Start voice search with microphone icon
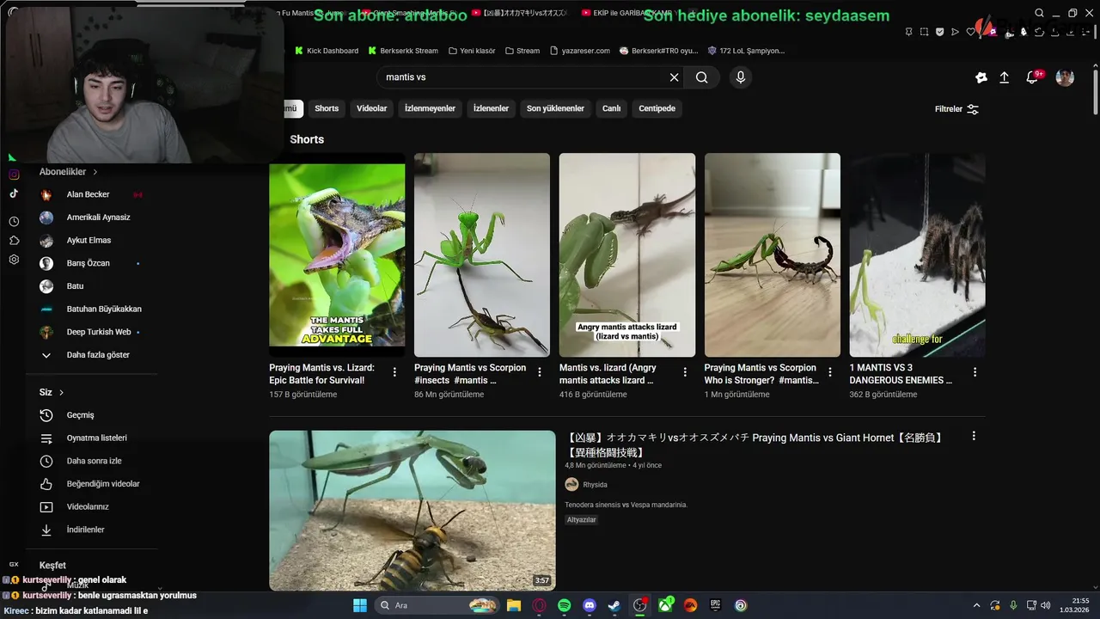 click(x=741, y=77)
